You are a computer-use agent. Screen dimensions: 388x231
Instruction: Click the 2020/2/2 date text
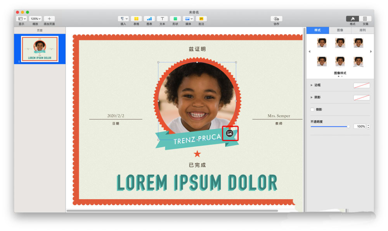coord(116,116)
